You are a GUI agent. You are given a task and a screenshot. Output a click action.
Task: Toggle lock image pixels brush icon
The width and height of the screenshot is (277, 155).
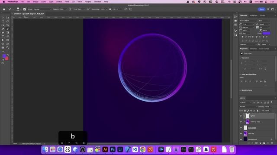pyautogui.click(x=248, y=111)
